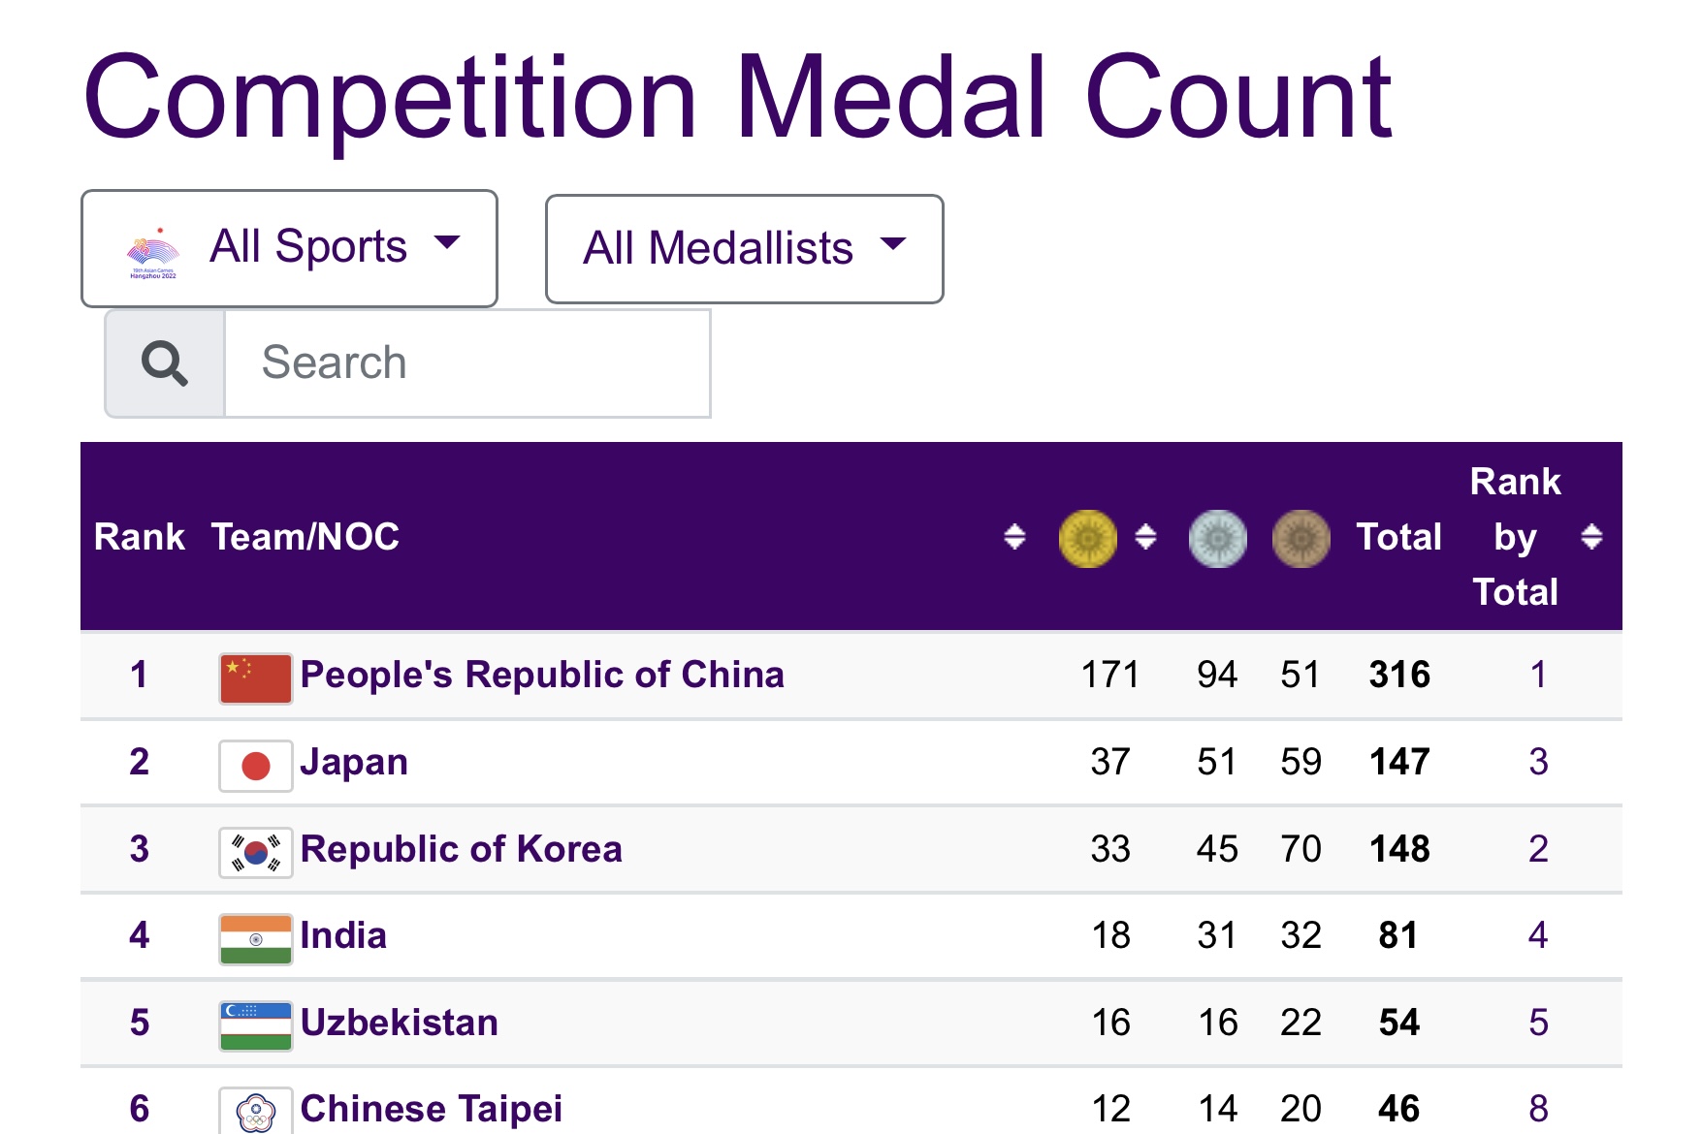Click the bronze medal column icon

point(1301,538)
